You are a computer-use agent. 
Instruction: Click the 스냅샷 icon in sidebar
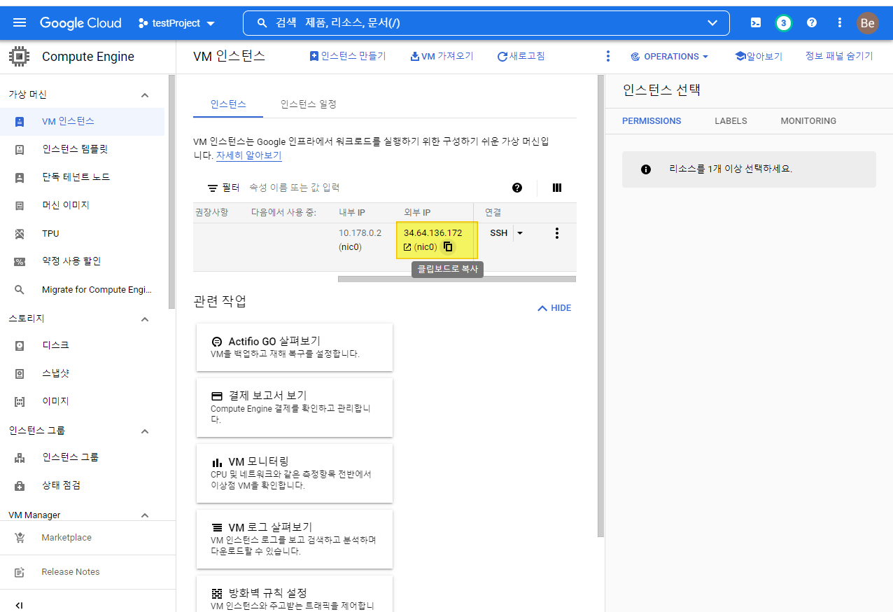pyautogui.click(x=20, y=373)
